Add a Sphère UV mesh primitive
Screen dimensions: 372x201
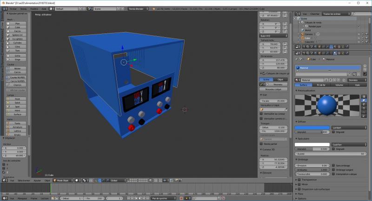(x=17, y=35)
